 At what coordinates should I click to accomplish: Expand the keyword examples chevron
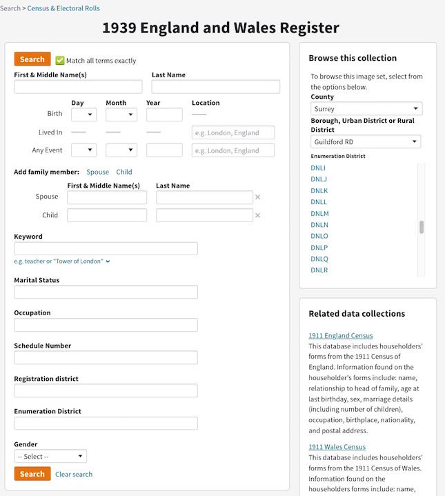(108, 261)
